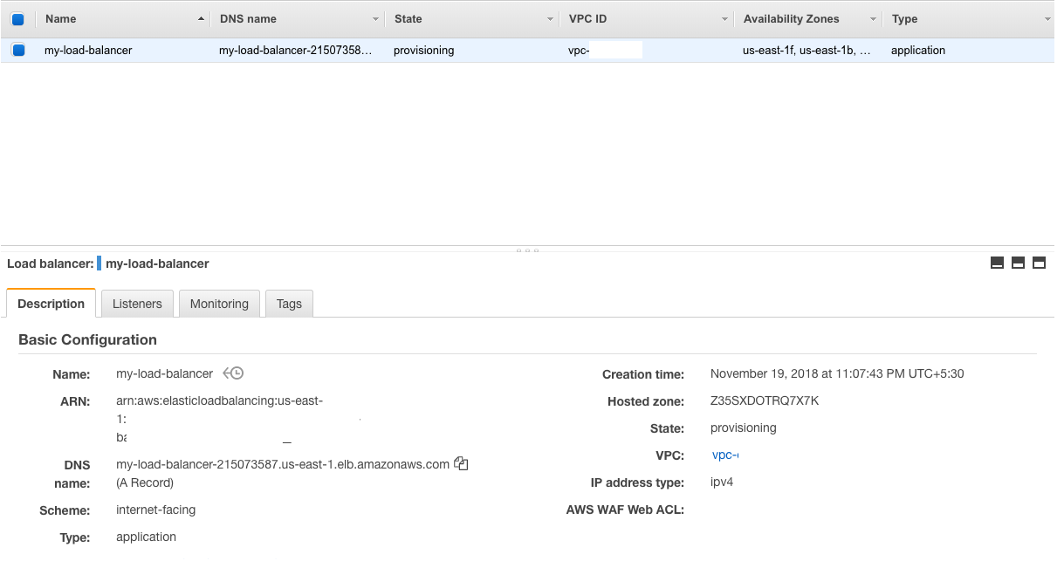The height and width of the screenshot is (561, 1064).
Task: Open the State column dropdown arrow
Action: [550, 18]
